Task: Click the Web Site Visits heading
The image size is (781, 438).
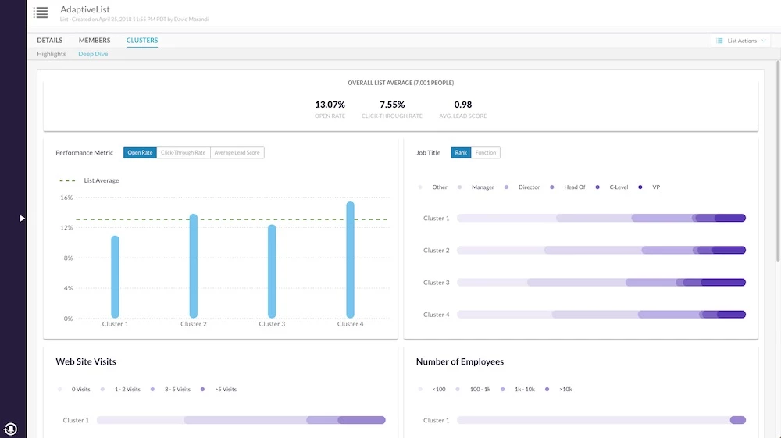Action: point(86,361)
